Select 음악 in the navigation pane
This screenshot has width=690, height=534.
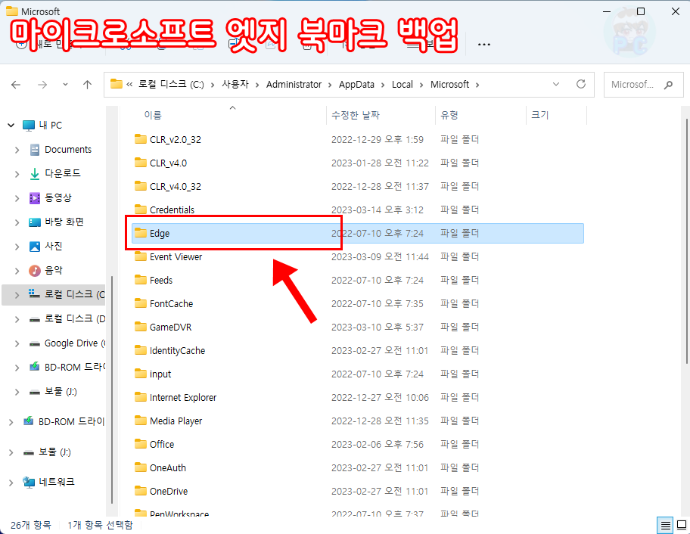53,270
